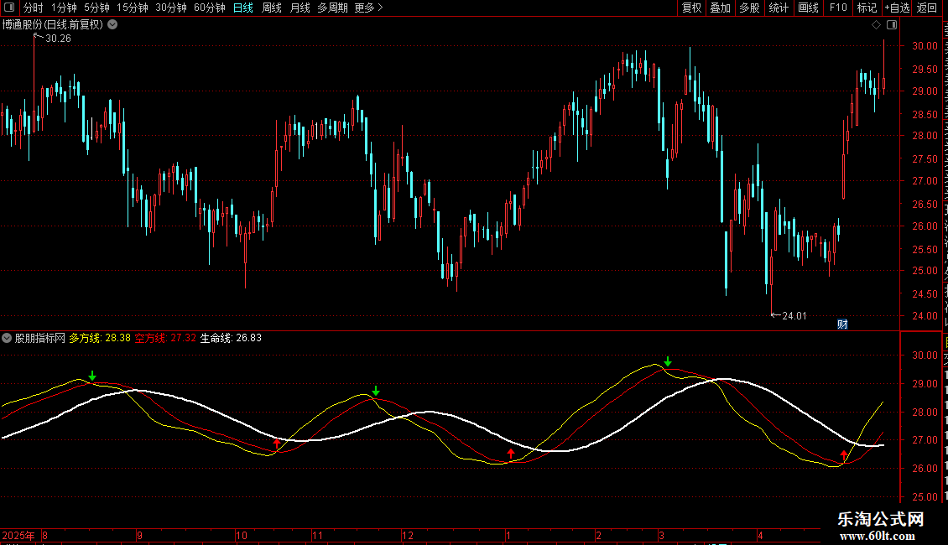
Task: Switch to 分时 intraday chart
Action: tap(34, 8)
